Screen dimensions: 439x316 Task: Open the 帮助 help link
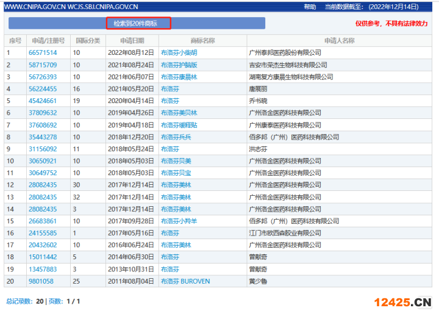click(310, 7)
